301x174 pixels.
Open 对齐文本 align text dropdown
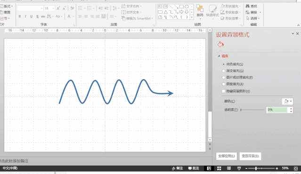click(131, 12)
